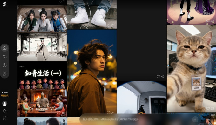This screenshot has width=216, height=125.
Task: Click the 开通会员 membership link
Action: click(x=5, y=96)
